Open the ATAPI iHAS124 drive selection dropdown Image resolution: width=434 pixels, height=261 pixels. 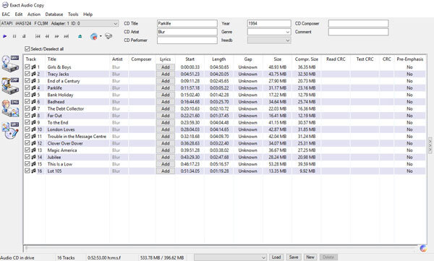click(59, 24)
